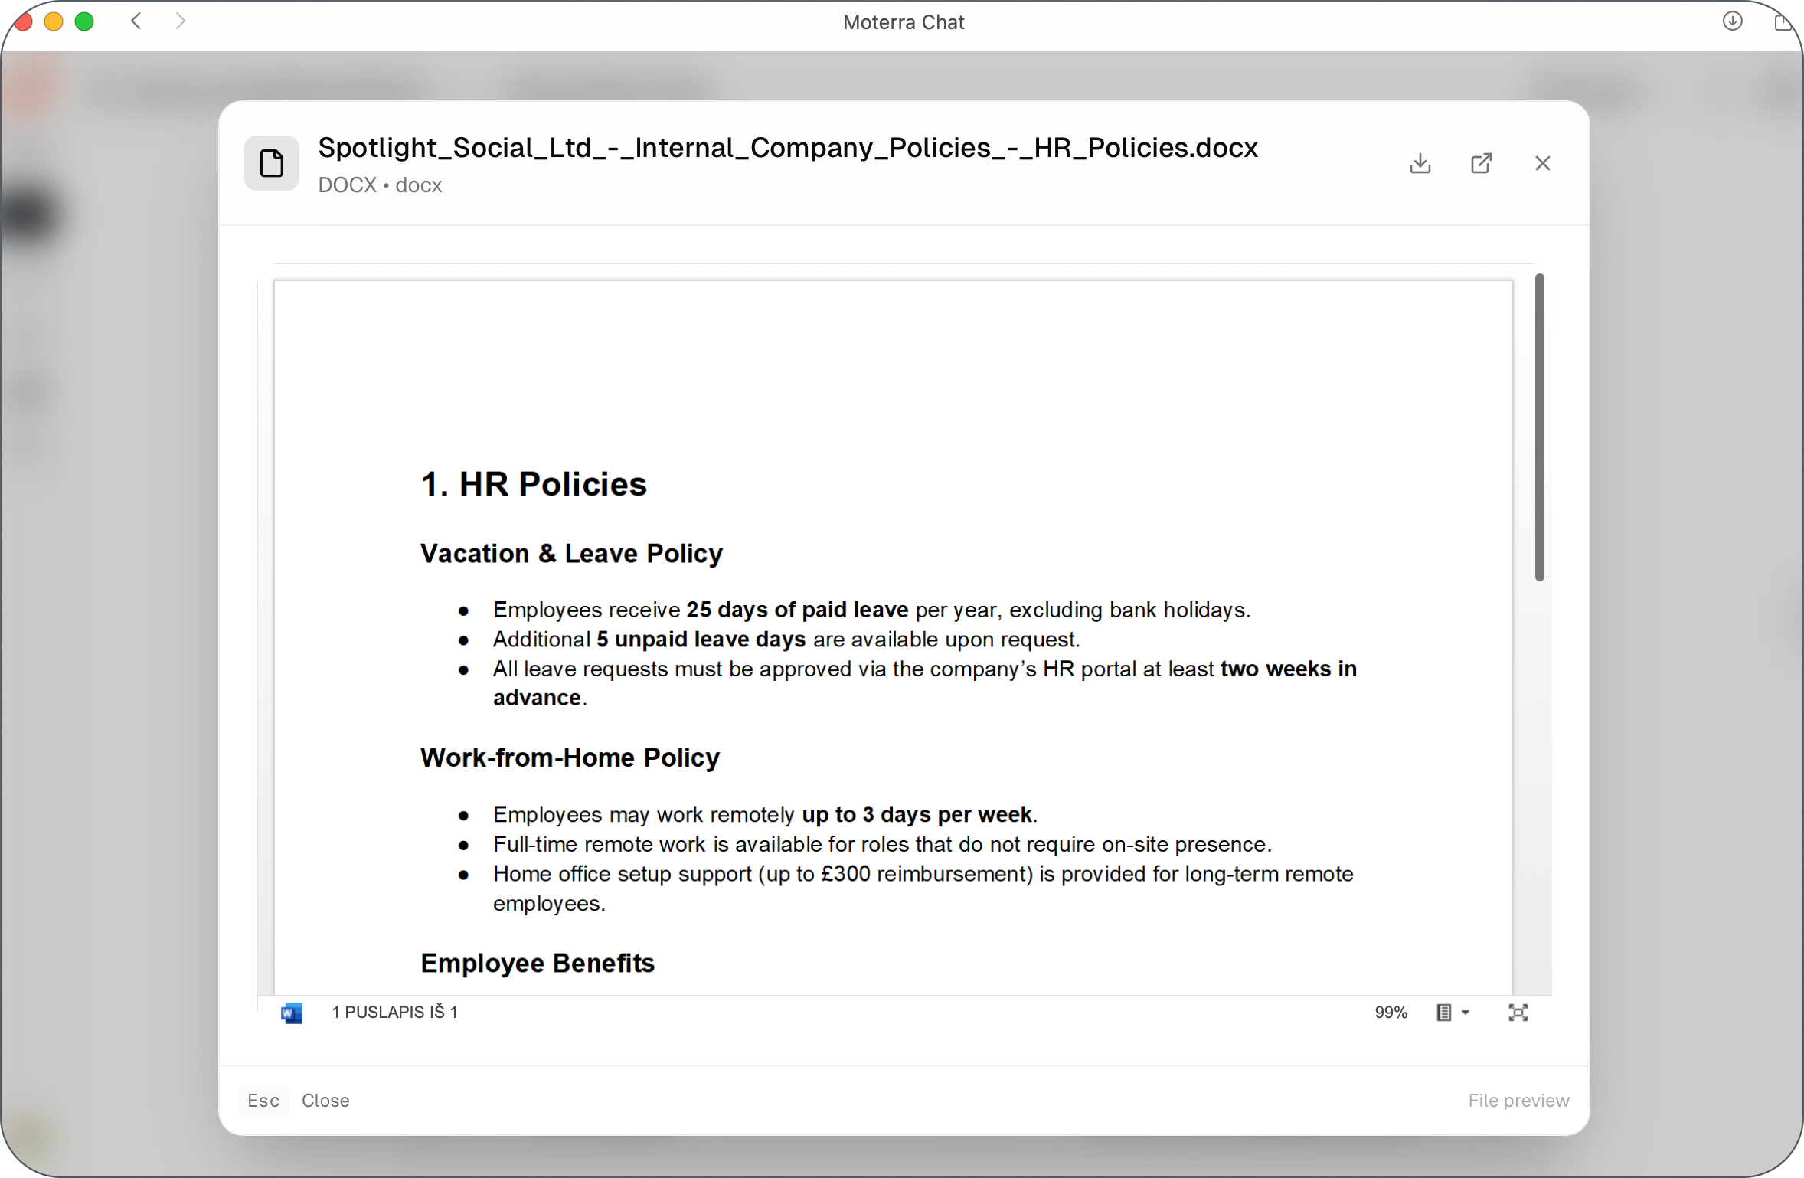The width and height of the screenshot is (1804, 1178).
Task: Click the Work-from-Home Policy heading
Action: tap(570, 758)
